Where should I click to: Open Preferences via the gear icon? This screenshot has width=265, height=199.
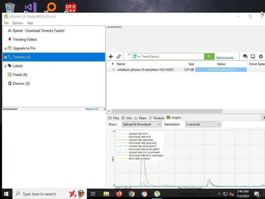click(x=261, y=56)
